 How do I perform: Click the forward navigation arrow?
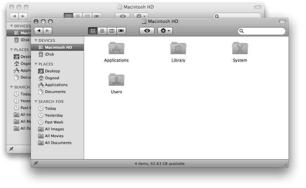[47, 31]
